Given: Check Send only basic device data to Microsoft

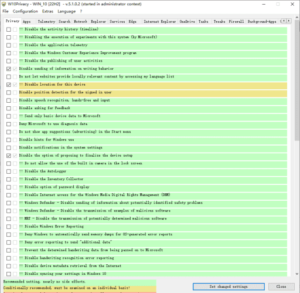Looking at the screenshot, I should click(8, 116).
